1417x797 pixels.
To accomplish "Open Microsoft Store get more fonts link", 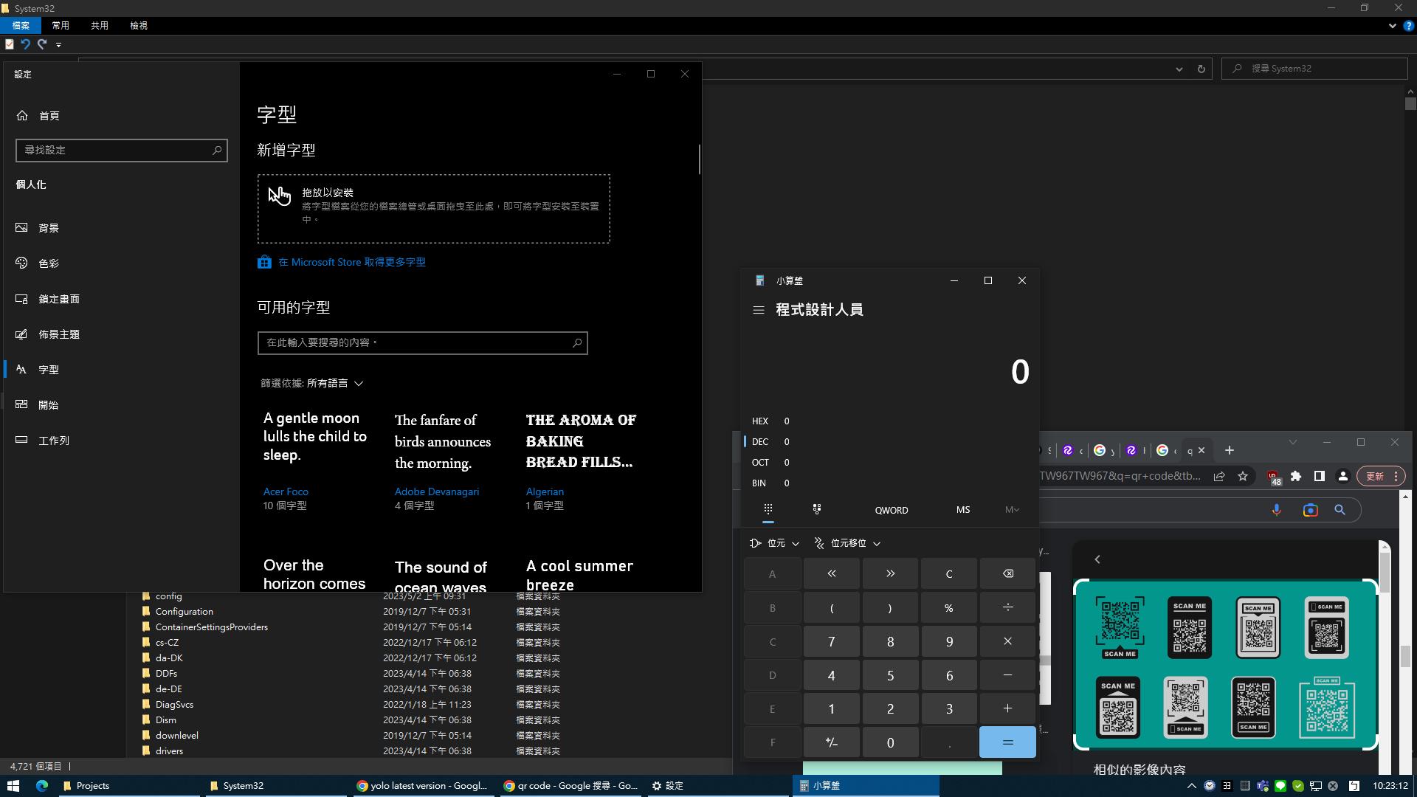I will tap(341, 262).
